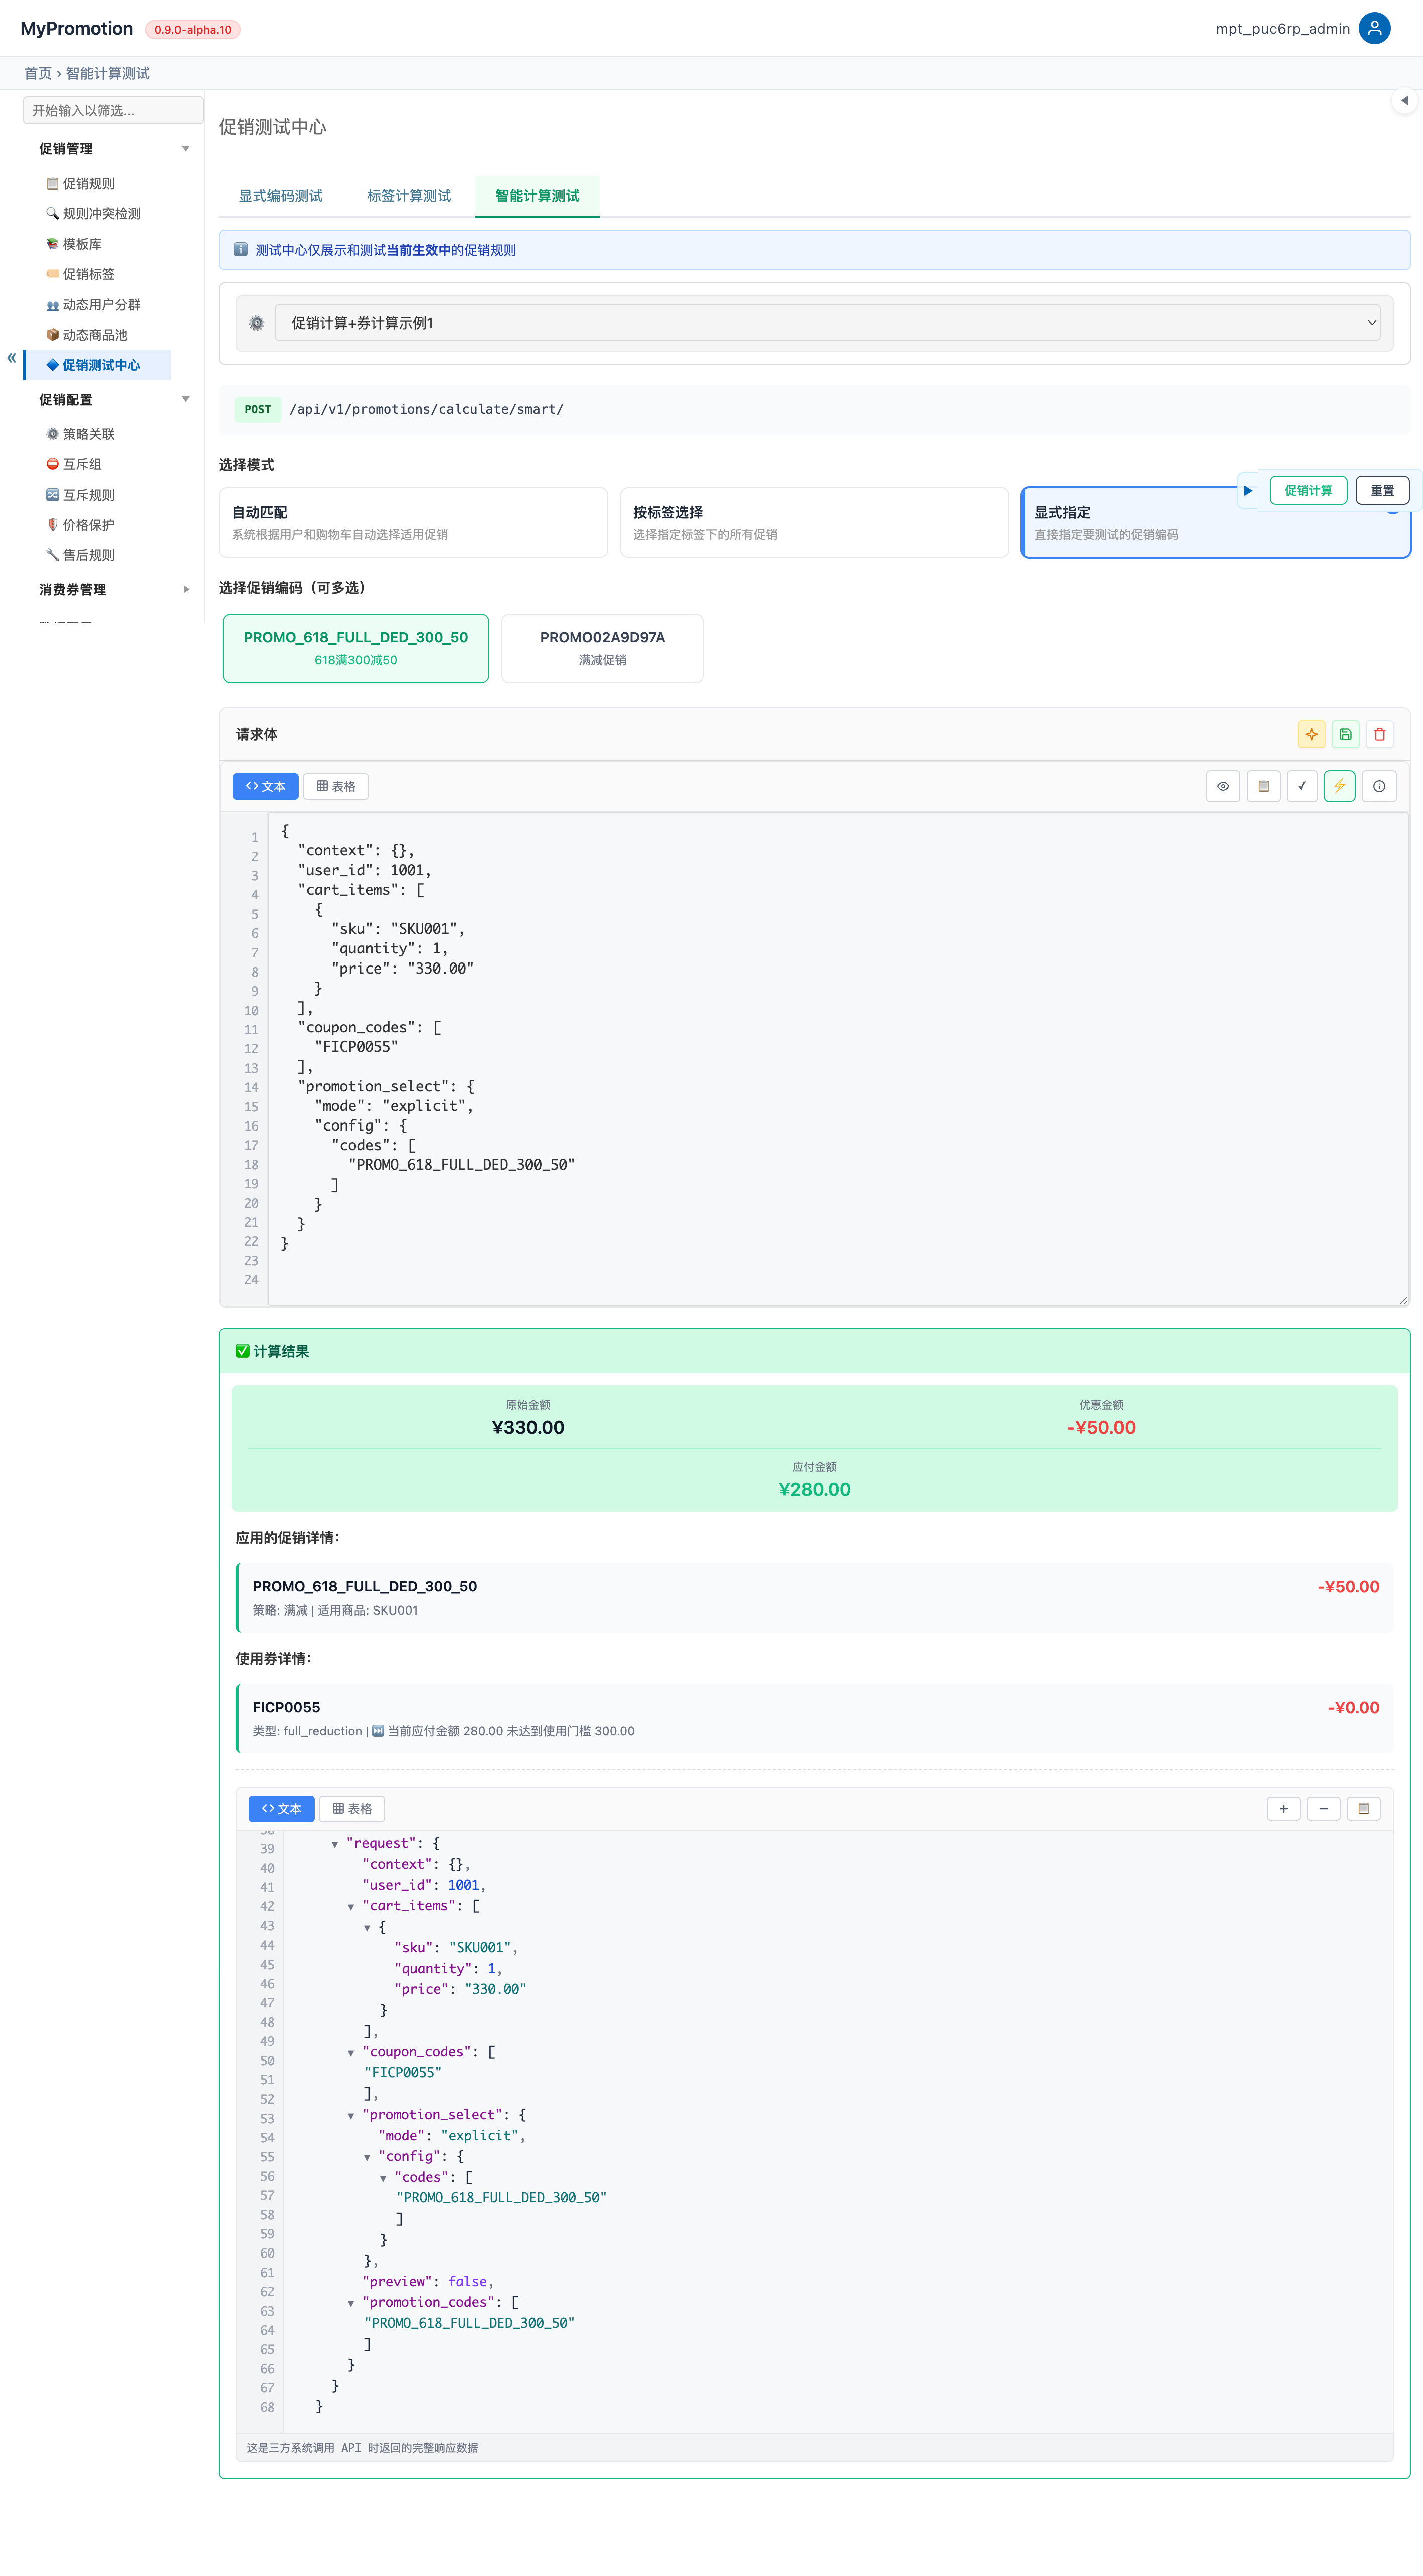Screen dimensions: 1423x2576
Task: Open the 促销计算+券计算示例1 example dropdown
Action: (x=828, y=323)
